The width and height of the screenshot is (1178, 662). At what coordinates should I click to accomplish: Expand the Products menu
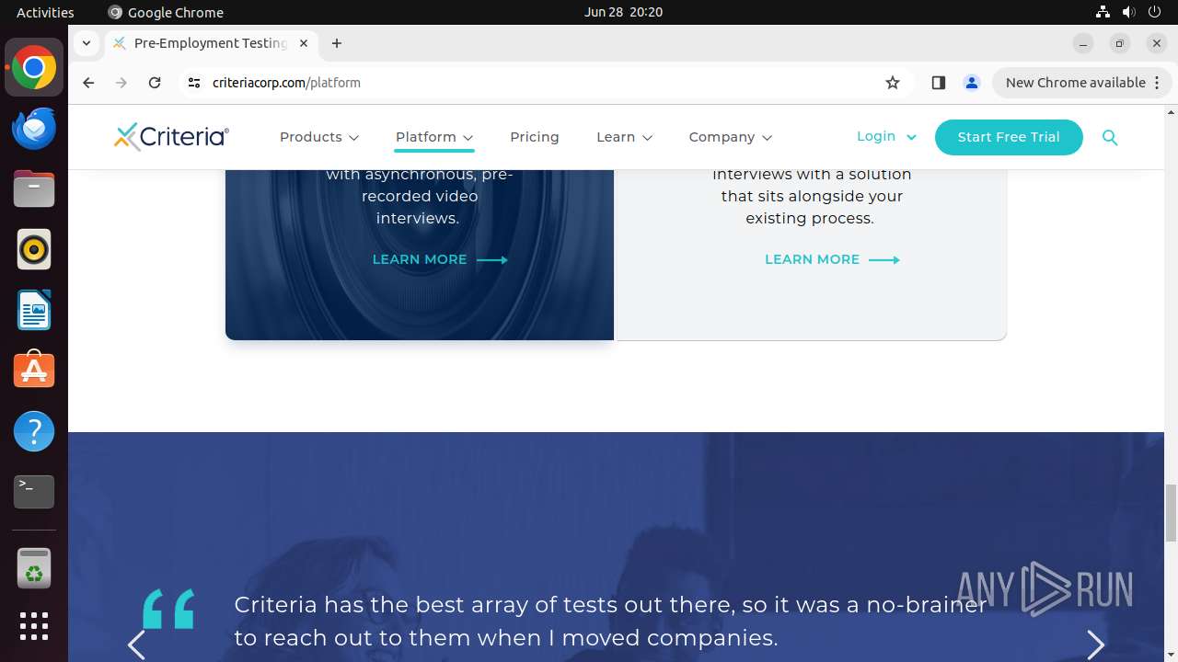(319, 137)
